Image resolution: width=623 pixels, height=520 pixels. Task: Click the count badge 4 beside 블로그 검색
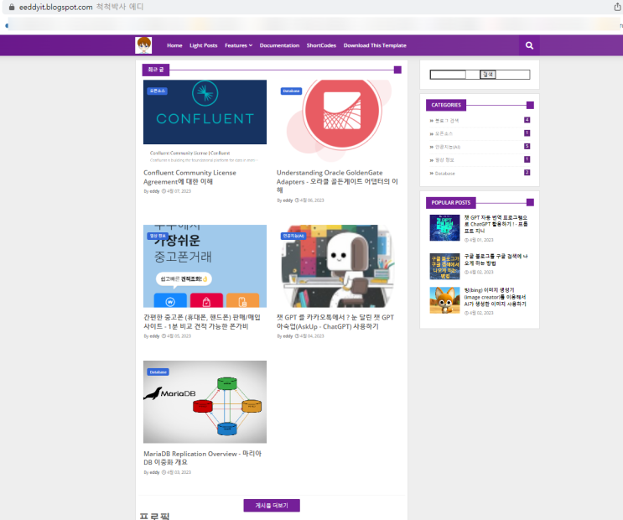pyautogui.click(x=527, y=120)
